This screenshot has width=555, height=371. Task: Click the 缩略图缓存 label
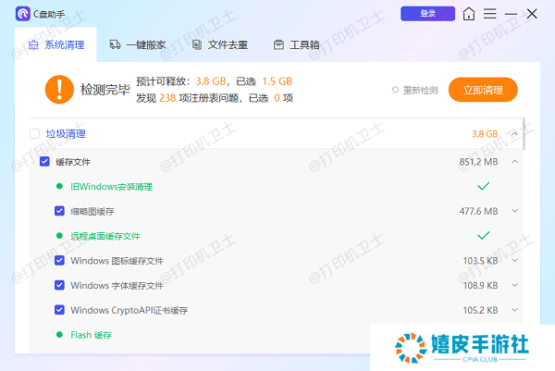pos(92,211)
